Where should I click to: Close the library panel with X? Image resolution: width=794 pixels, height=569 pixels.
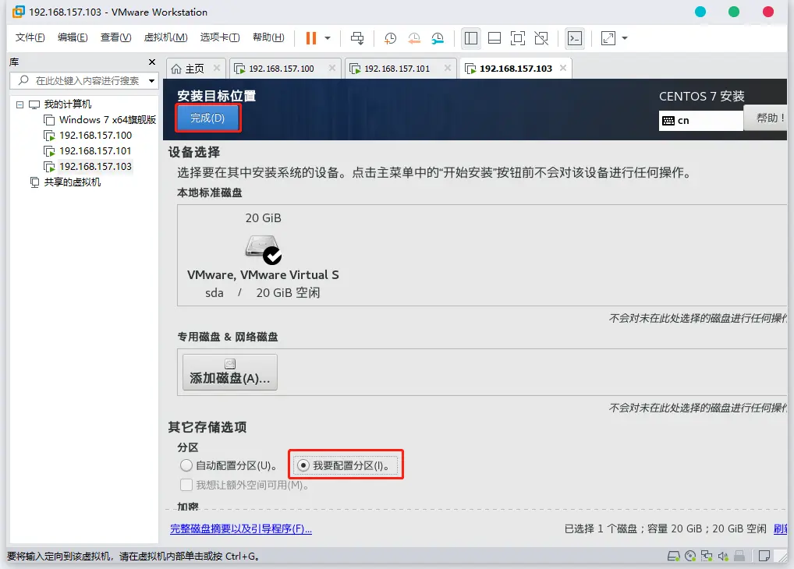point(152,62)
